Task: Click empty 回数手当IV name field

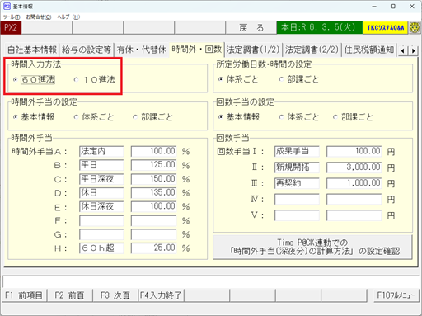Action: 297,199
